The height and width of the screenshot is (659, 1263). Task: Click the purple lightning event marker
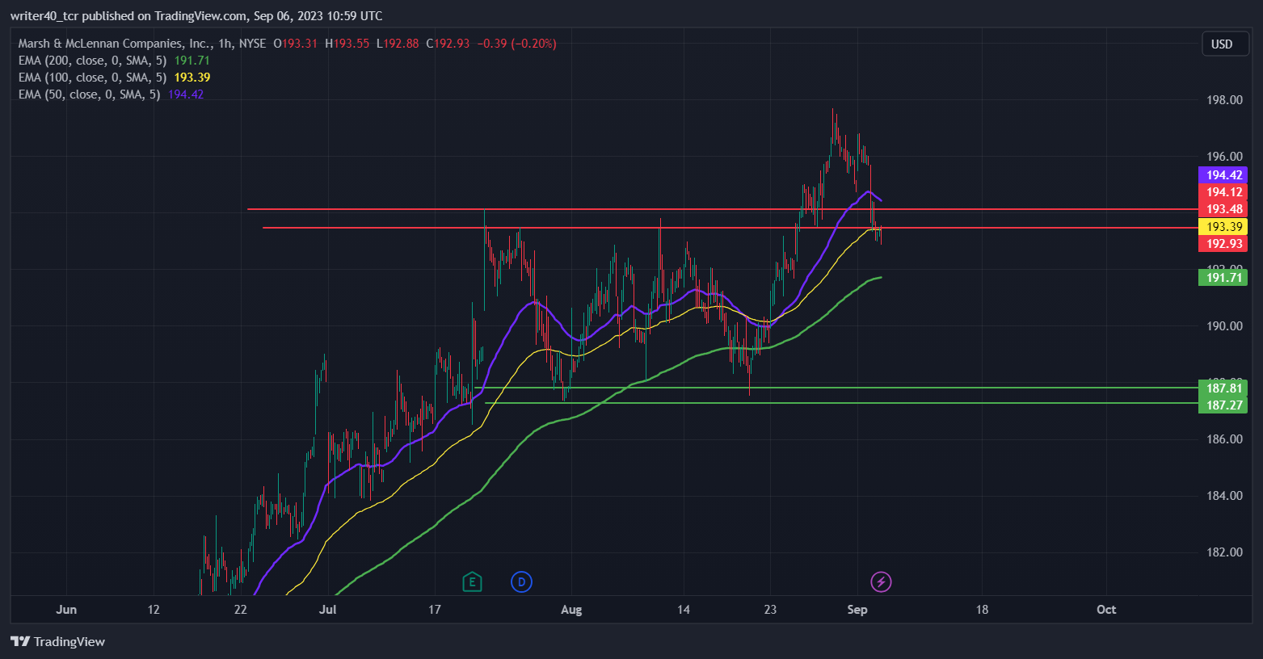[x=881, y=581]
